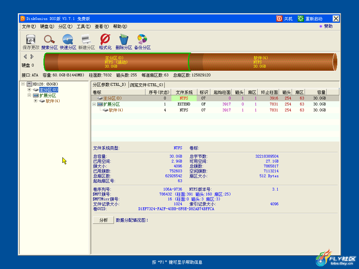Click the 文件系统 column header
The width and height of the screenshot is (359, 269).
click(x=184, y=92)
